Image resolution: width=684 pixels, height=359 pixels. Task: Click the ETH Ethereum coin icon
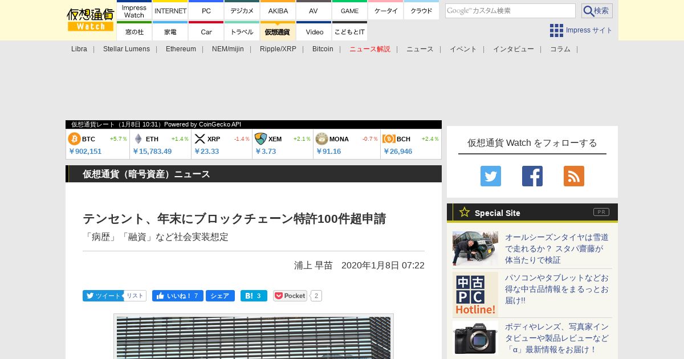138,138
